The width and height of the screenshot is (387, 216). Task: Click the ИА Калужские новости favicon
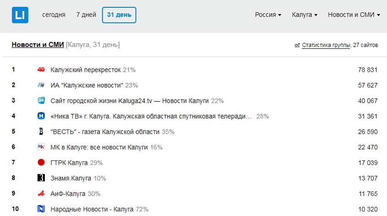41,85
